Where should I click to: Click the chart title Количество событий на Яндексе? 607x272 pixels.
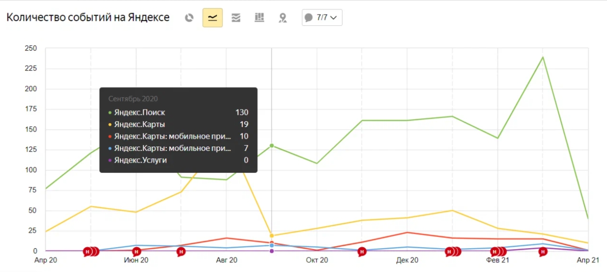point(88,18)
